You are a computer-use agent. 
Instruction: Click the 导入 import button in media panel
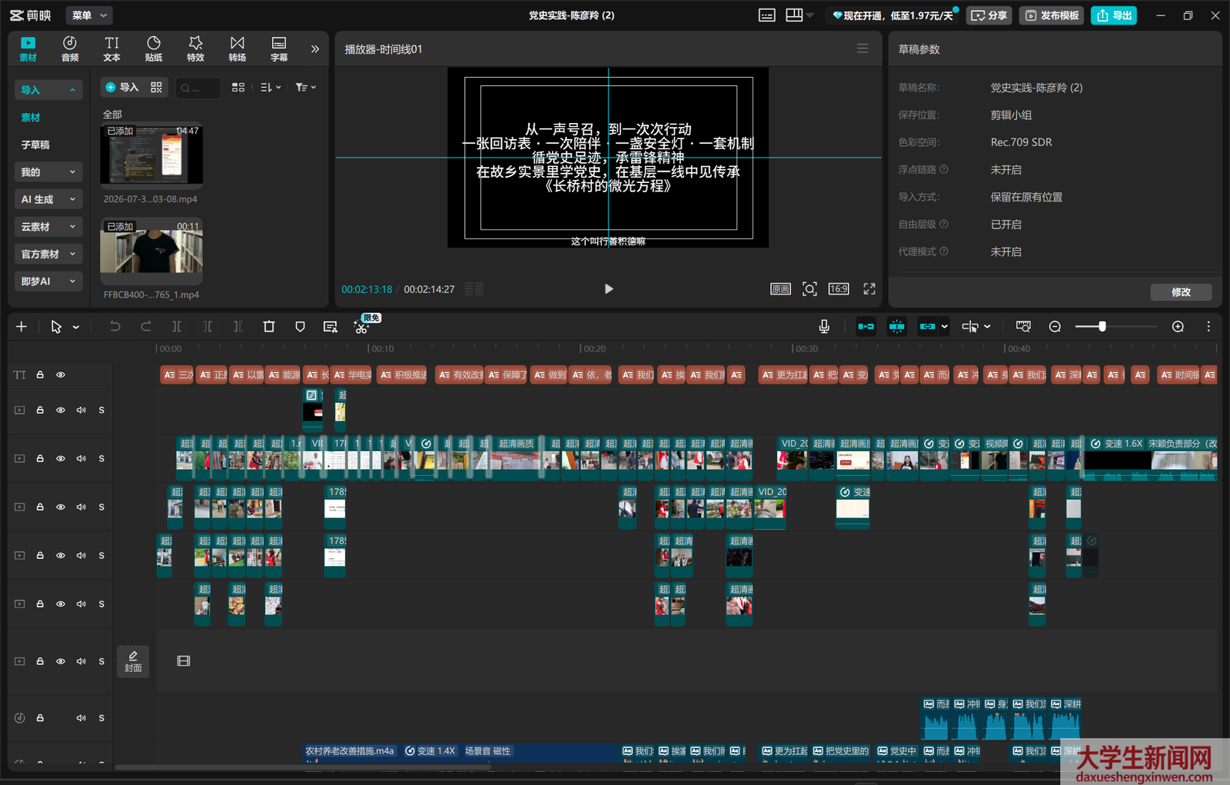pyautogui.click(x=122, y=88)
